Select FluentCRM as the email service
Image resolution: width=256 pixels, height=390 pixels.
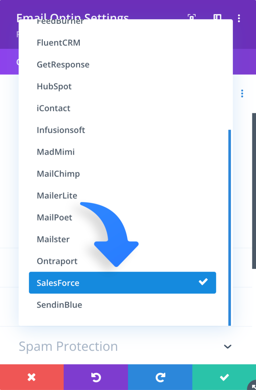[x=58, y=43]
